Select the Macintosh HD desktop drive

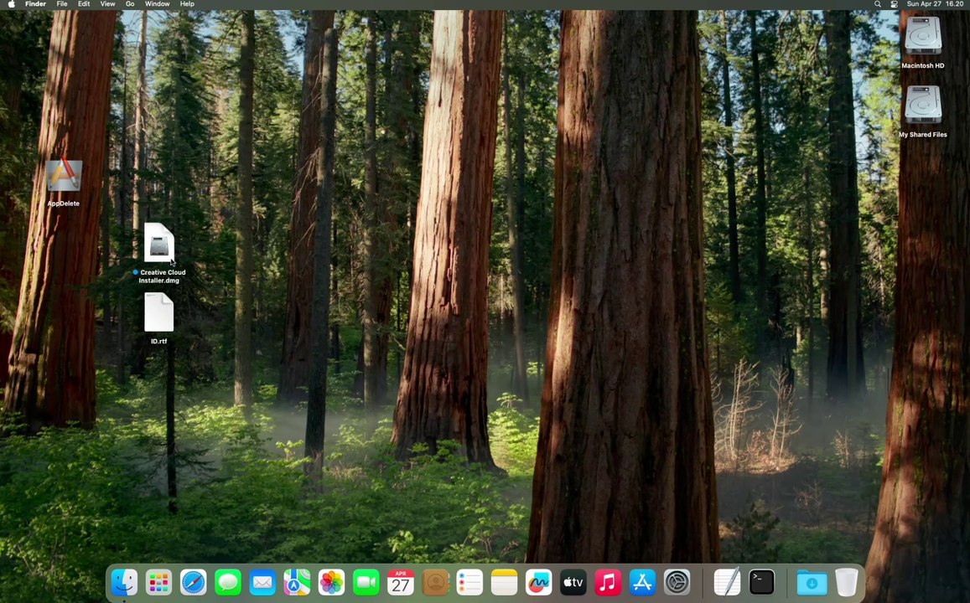click(x=923, y=42)
